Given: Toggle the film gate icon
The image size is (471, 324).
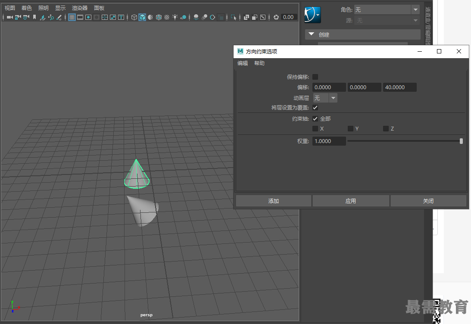Looking at the screenshot, I should (80, 17).
